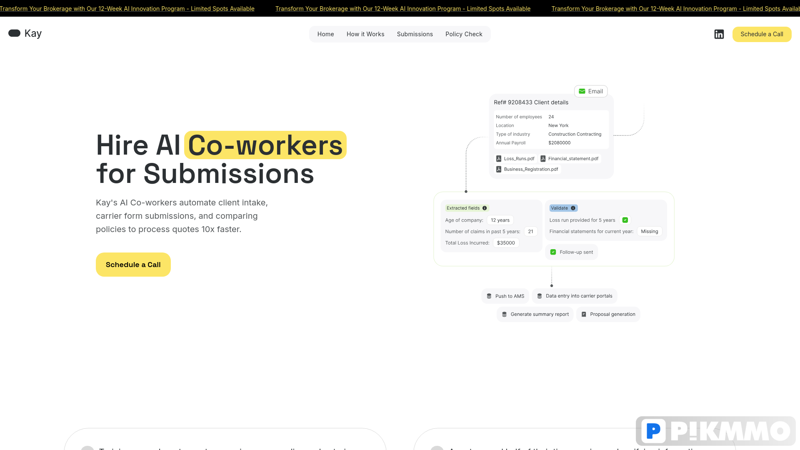
Task: Click the Missing status badge
Action: click(650, 231)
